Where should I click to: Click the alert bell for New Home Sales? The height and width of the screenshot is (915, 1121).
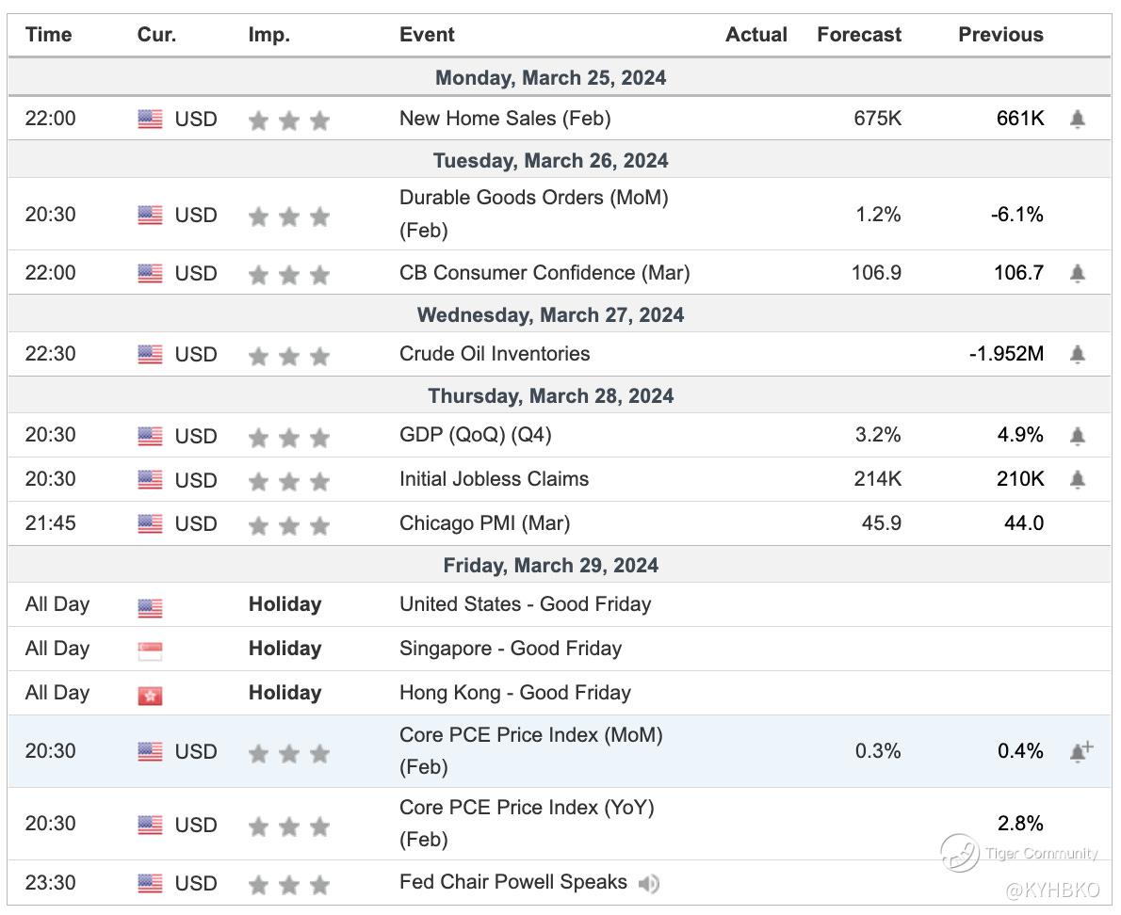1078,120
